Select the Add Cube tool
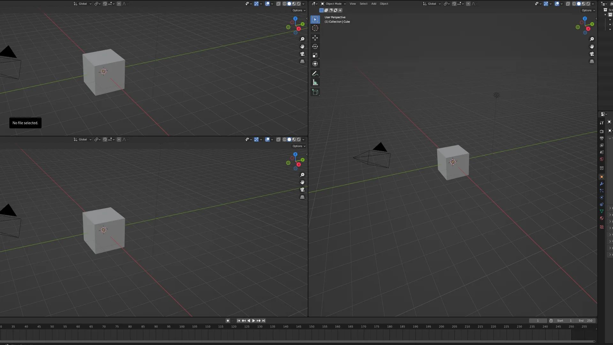The width and height of the screenshot is (613, 345). point(315,92)
